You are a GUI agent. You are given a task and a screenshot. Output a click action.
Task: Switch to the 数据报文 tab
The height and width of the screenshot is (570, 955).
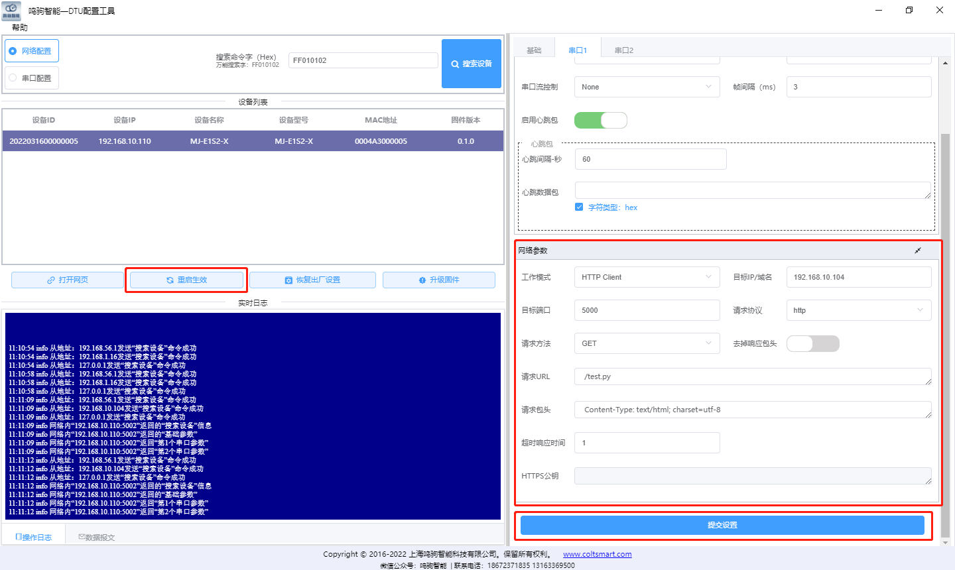(x=97, y=537)
